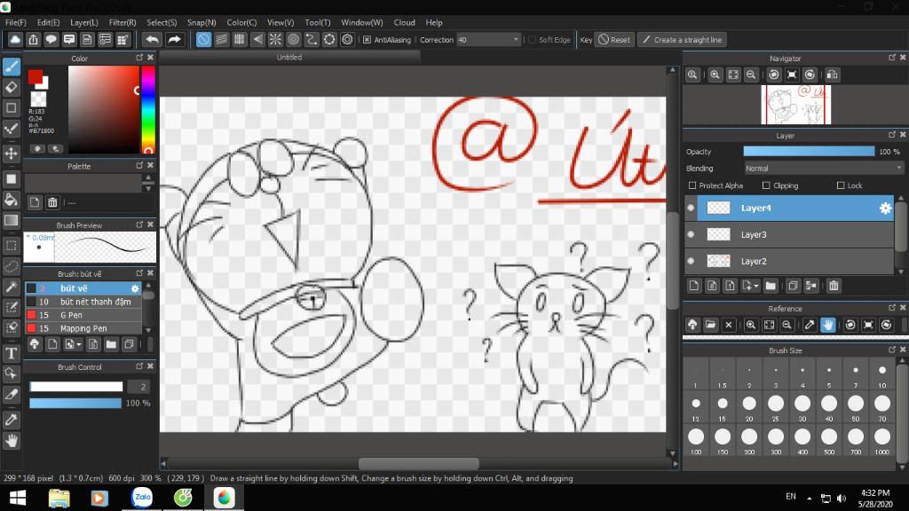909x511 pixels.
Task: Enable radial snap
Action: point(275,39)
